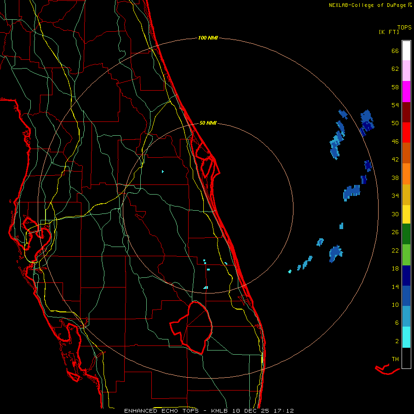
Task: Click the legend value 2
Action: pyautogui.click(x=397, y=341)
